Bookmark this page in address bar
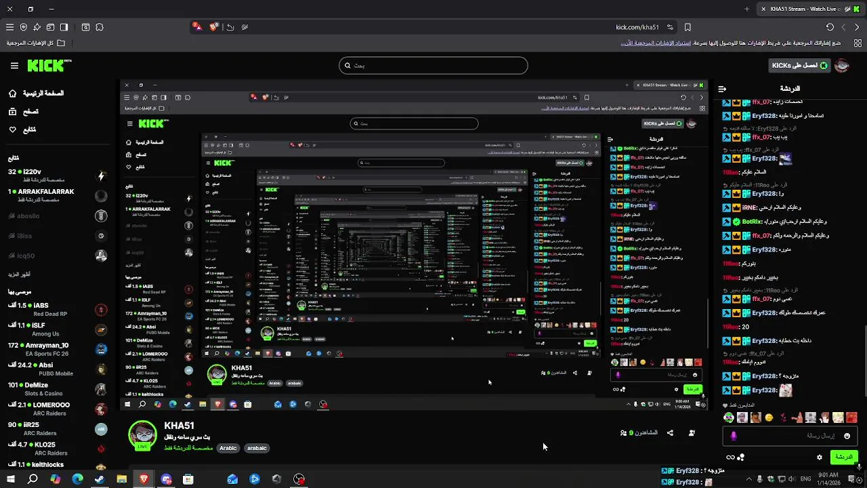867x488 pixels. (x=688, y=27)
